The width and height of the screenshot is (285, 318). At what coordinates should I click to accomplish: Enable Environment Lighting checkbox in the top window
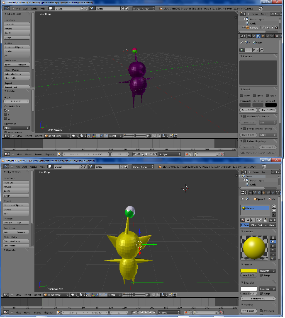pos(245,129)
